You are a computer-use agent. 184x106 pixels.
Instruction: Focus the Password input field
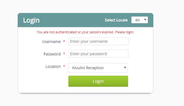click(98, 54)
